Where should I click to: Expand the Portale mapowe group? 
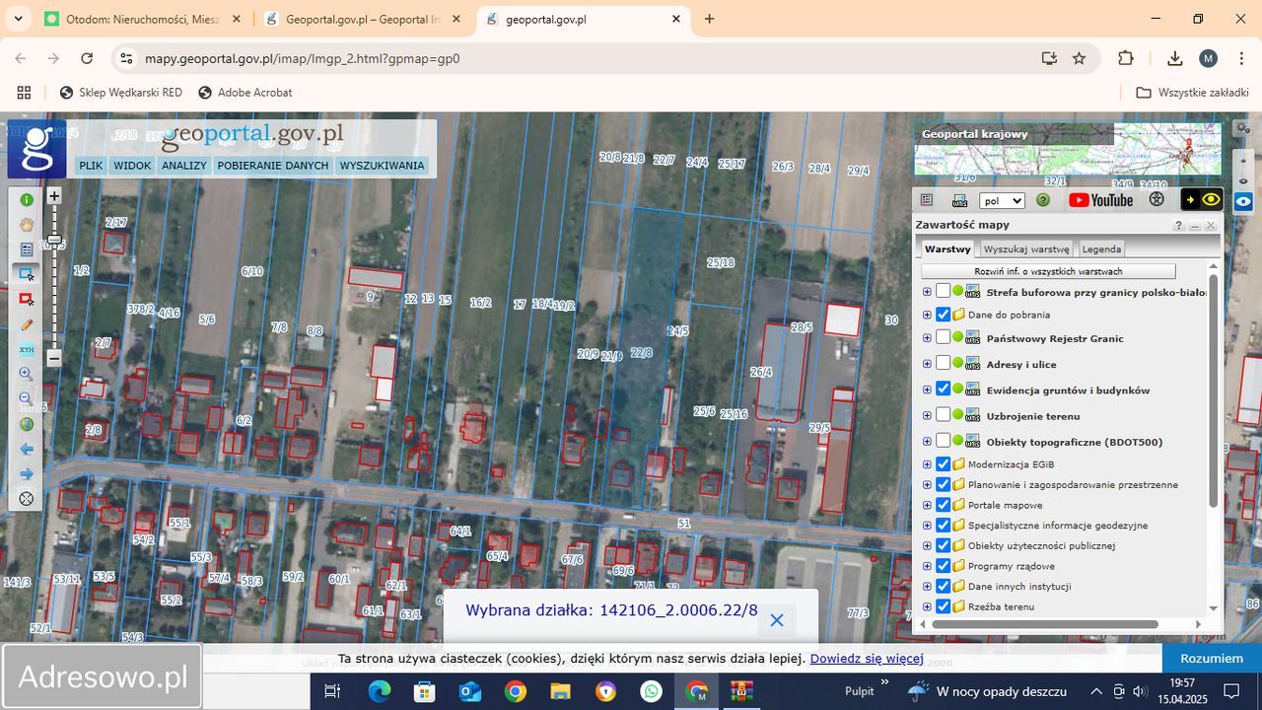point(927,505)
